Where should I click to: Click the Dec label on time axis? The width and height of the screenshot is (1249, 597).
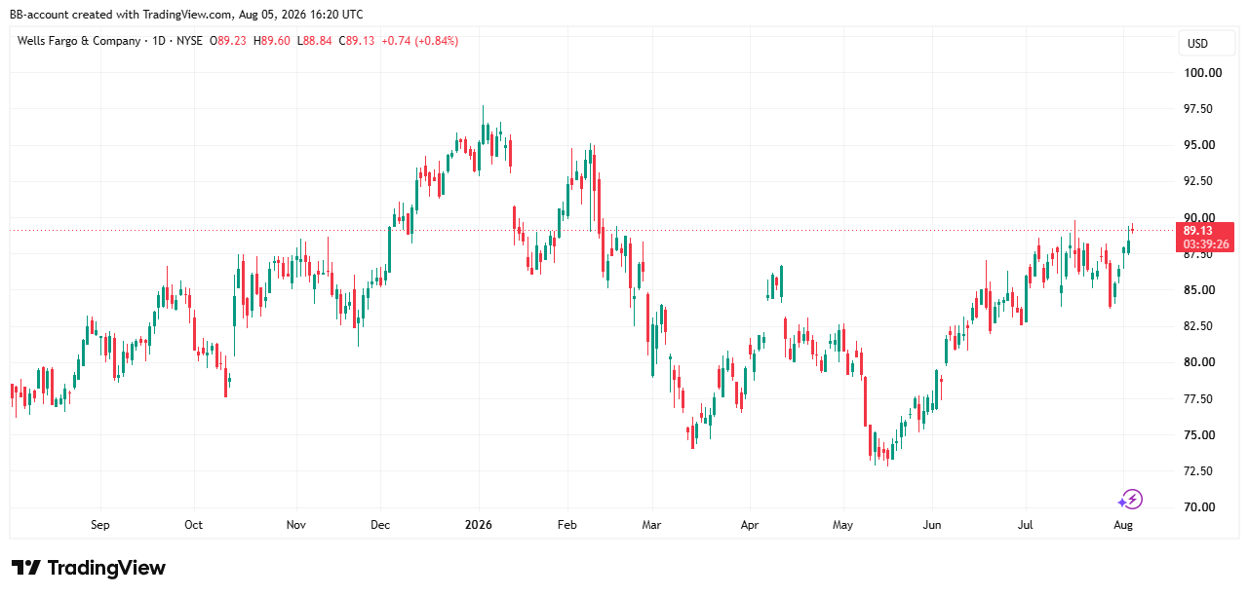(x=380, y=525)
